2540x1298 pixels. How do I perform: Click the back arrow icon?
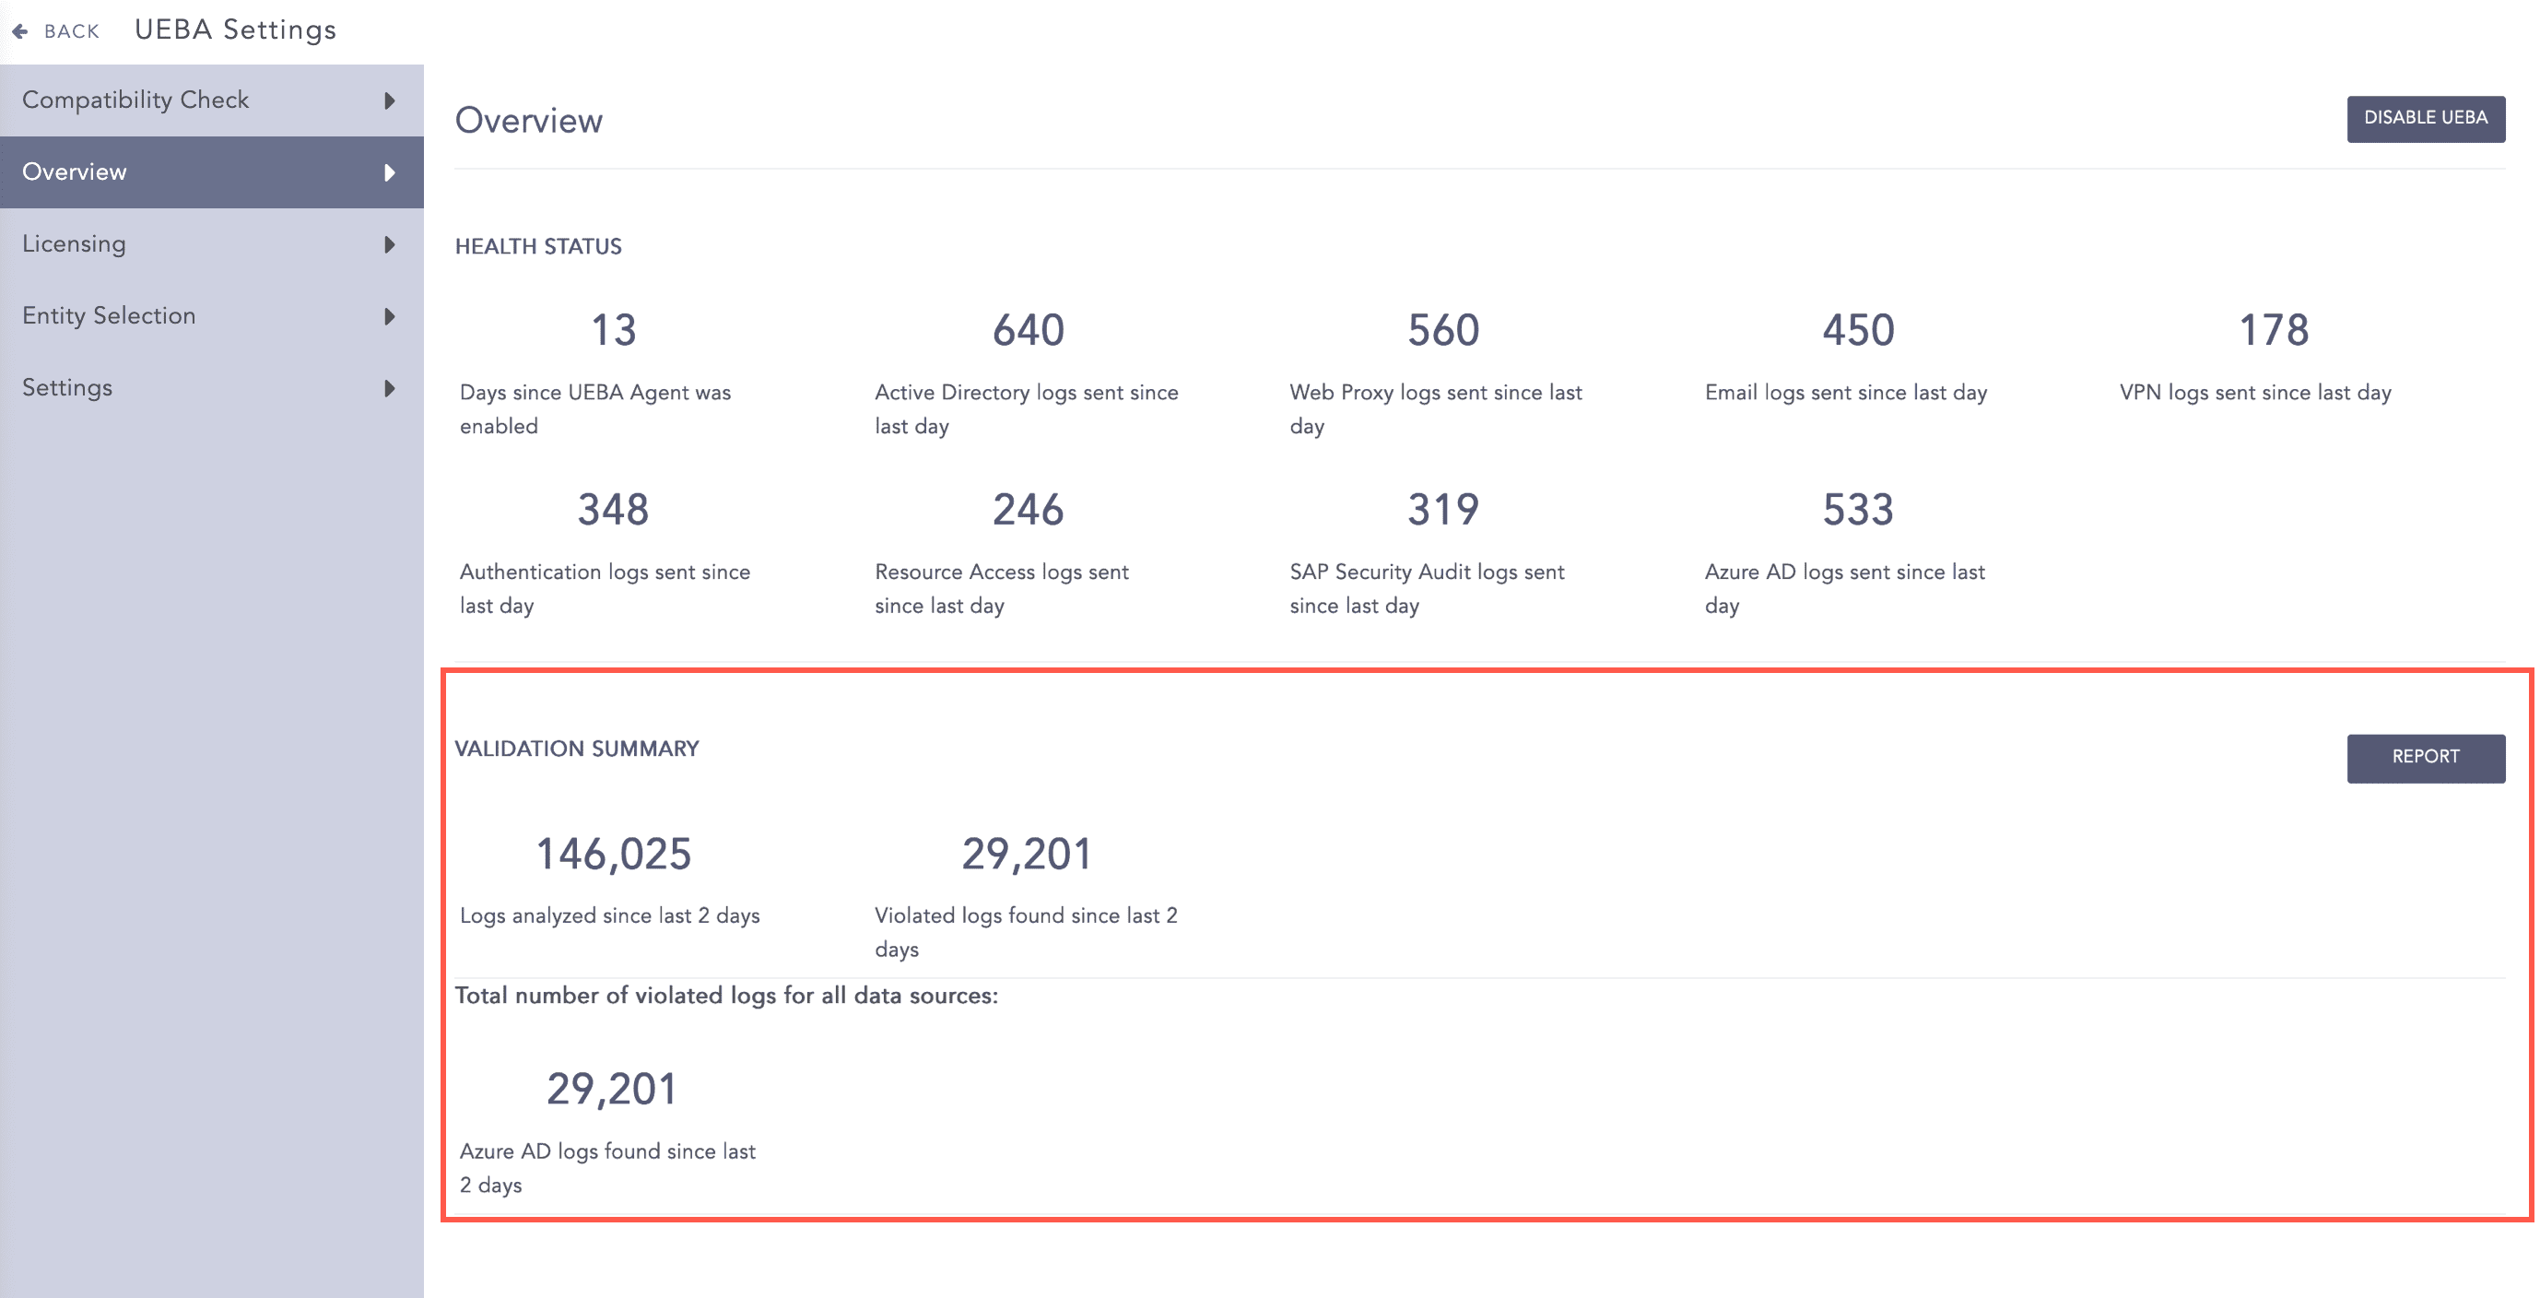click(19, 31)
